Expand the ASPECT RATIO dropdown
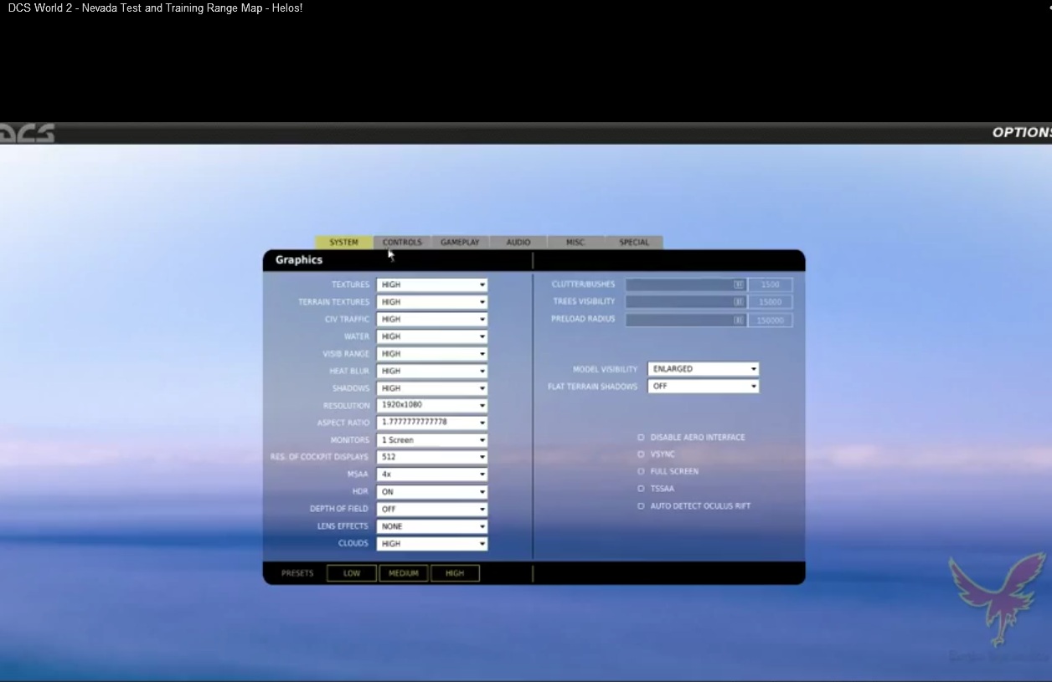Viewport: 1052px width, 682px height. (x=432, y=423)
